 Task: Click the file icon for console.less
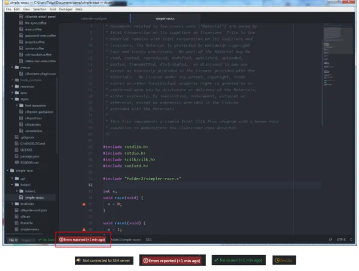point(21,131)
